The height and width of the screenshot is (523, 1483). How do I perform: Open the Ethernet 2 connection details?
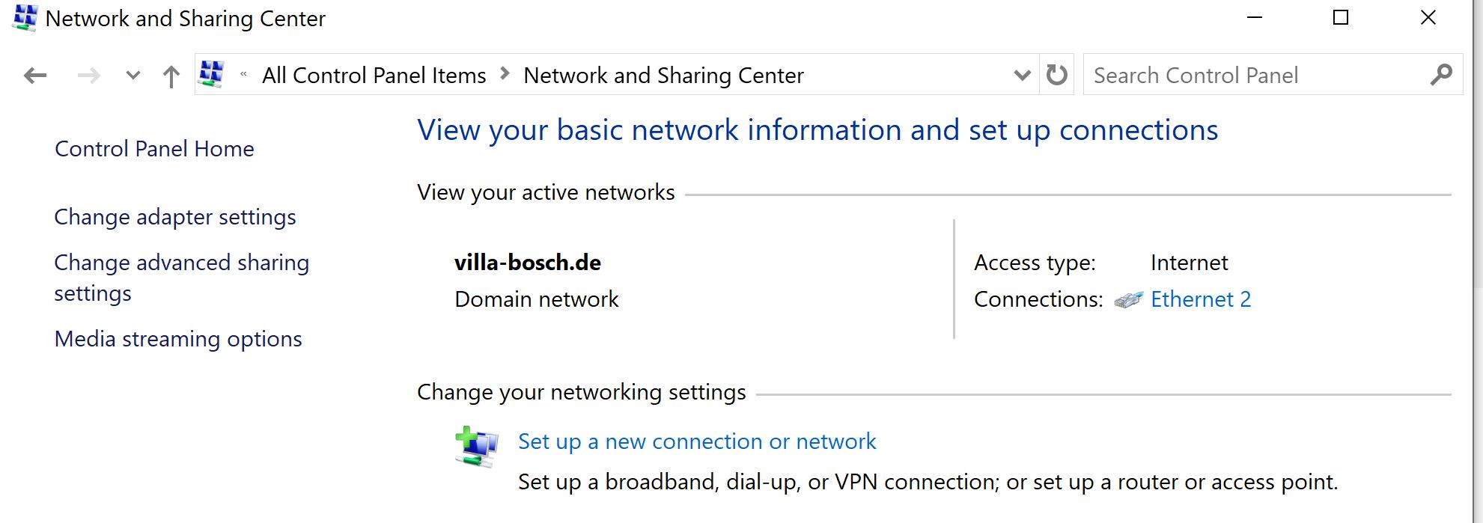1201,299
